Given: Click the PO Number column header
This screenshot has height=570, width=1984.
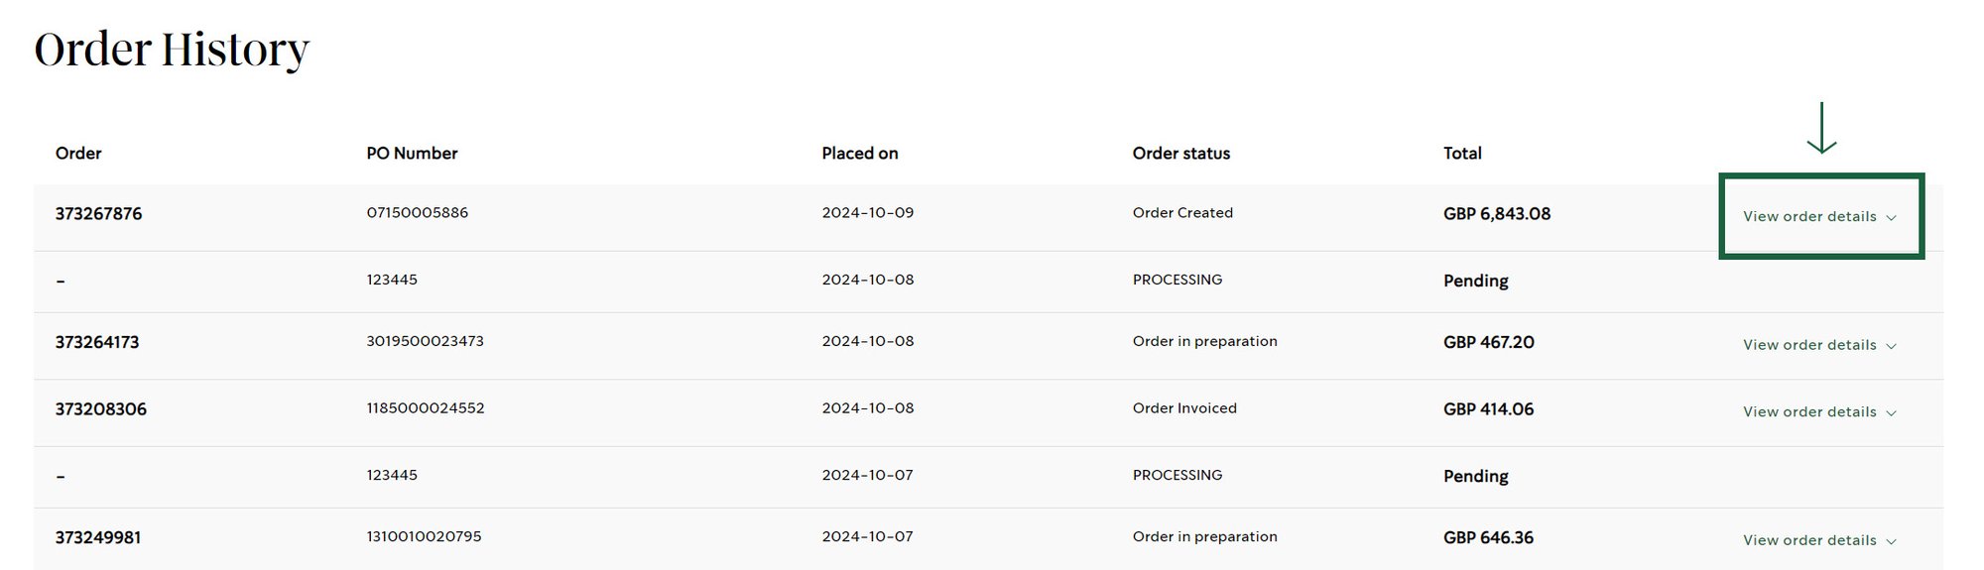Looking at the screenshot, I should [x=412, y=153].
